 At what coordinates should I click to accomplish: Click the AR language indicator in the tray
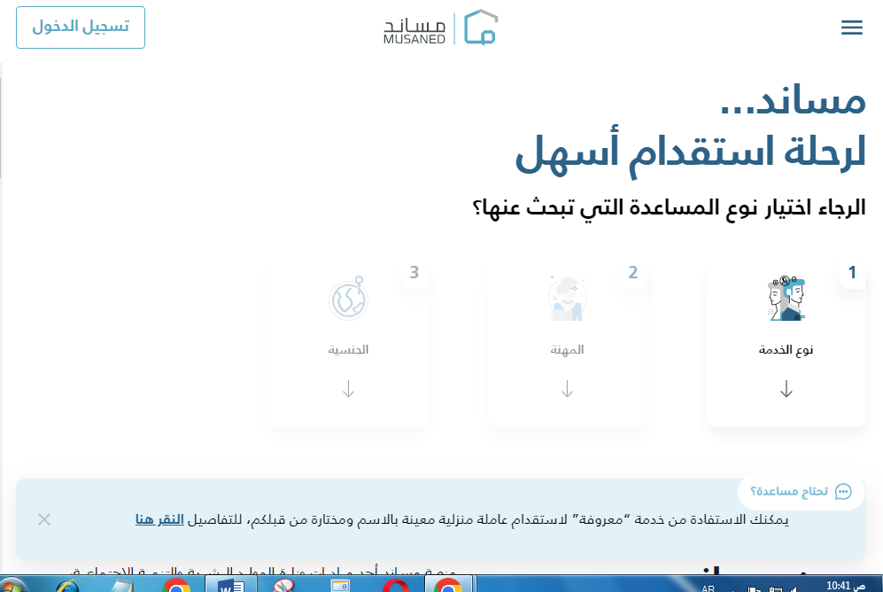[x=709, y=588]
